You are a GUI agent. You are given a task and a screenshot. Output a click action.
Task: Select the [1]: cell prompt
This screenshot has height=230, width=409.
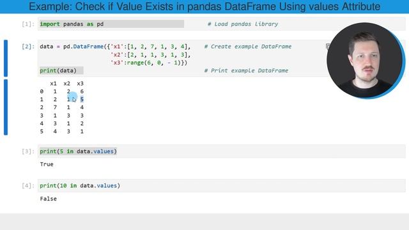28,24
